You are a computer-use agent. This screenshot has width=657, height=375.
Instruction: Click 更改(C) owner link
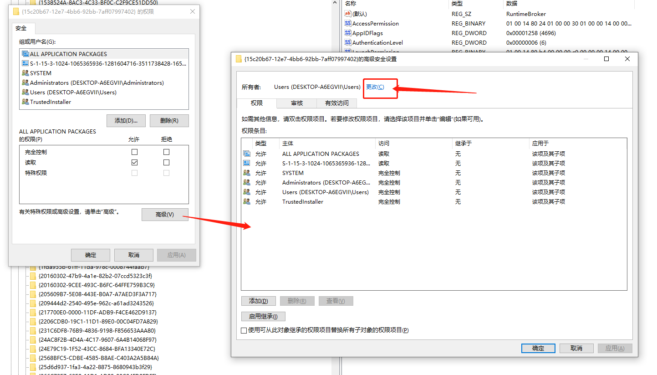click(x=375, y=87)
